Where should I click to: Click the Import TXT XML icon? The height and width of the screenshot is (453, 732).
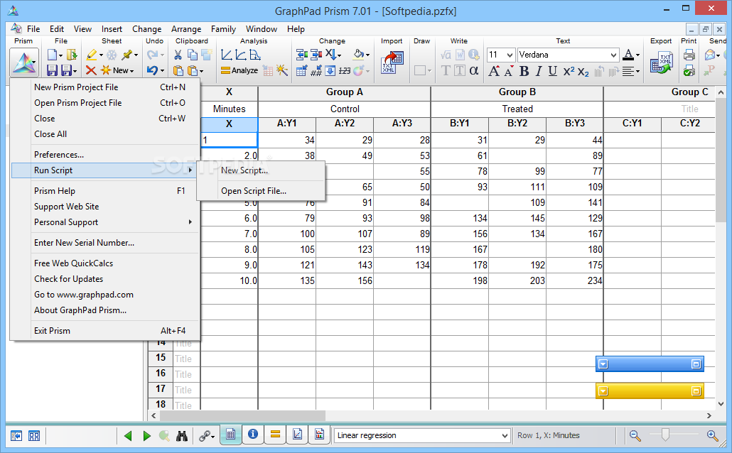(x=392, y=62)
